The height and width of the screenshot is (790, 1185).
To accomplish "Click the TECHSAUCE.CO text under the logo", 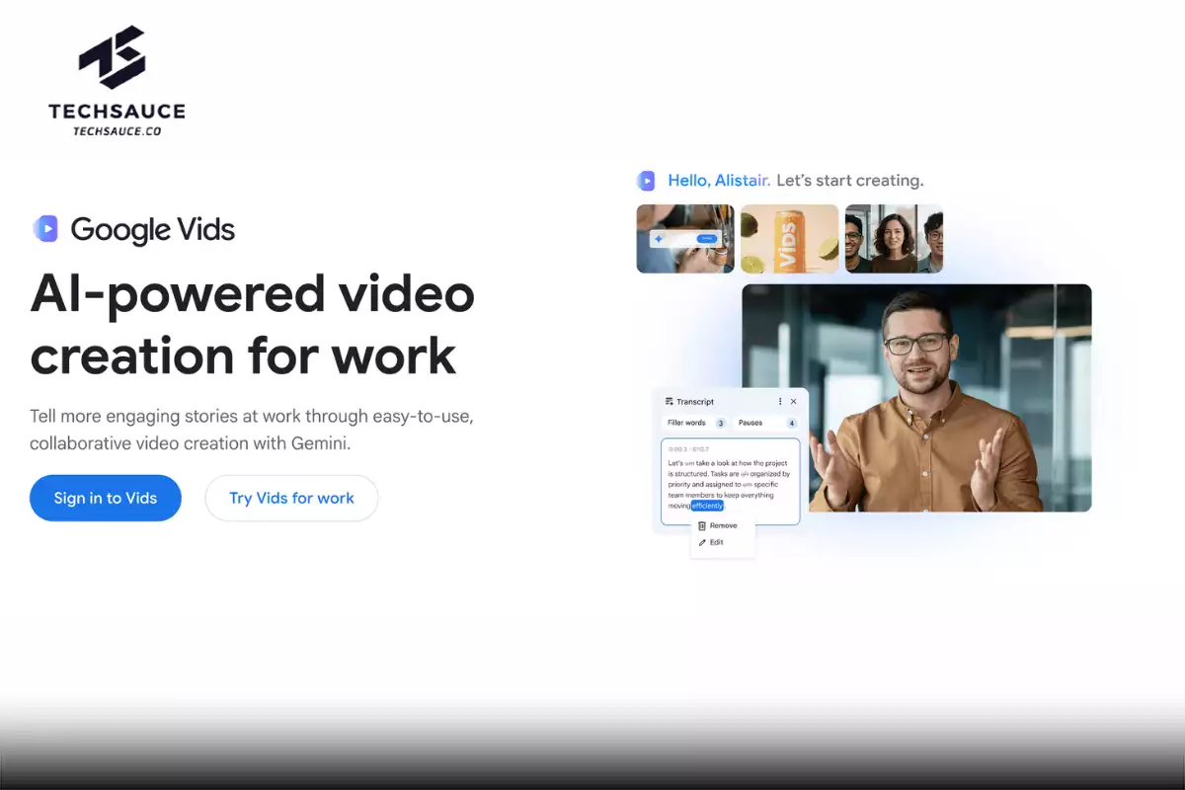I will click(117, 130).
